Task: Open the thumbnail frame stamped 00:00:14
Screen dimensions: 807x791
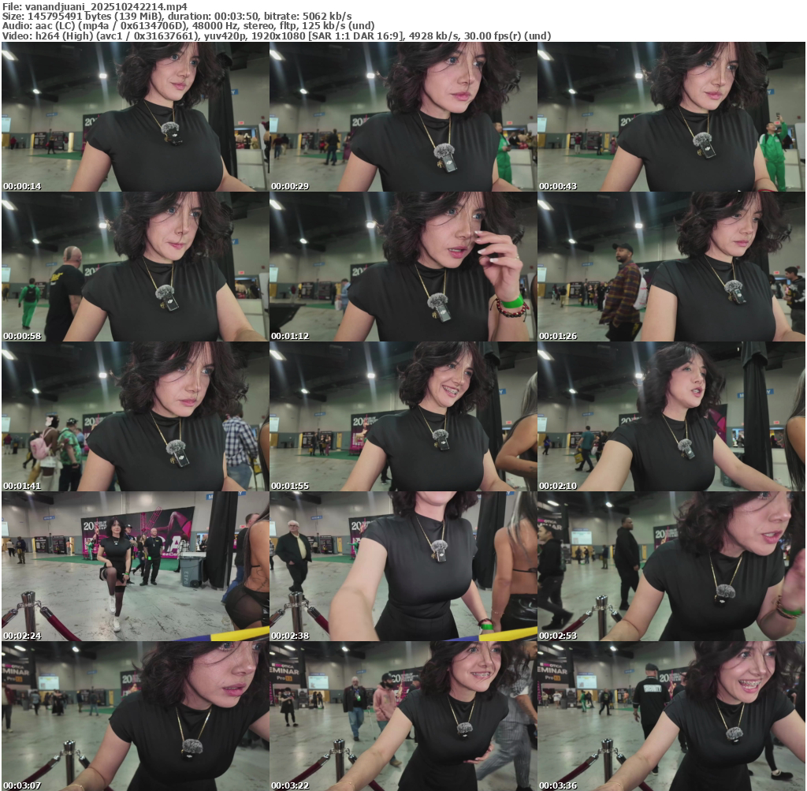Action: click(x=135, y=117)
